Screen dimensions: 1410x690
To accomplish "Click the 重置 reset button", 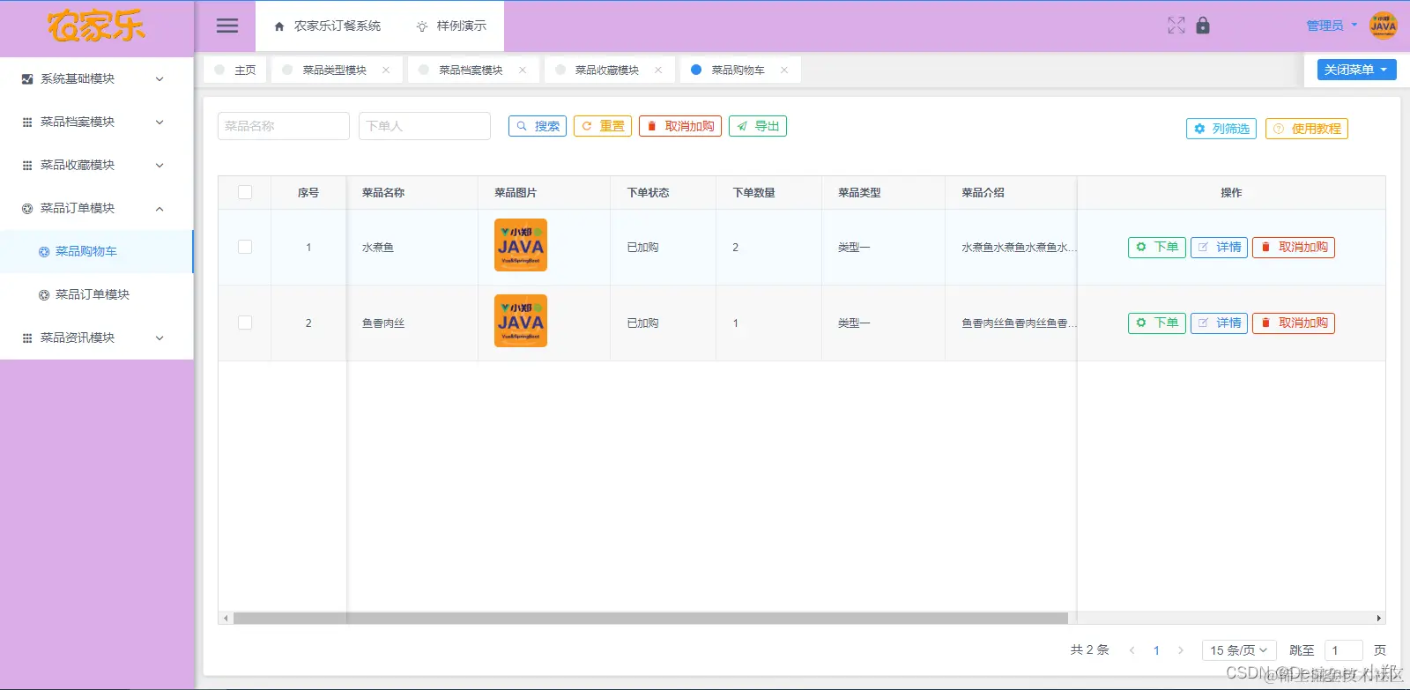I will pyautogui.click(x=603, y=126).
